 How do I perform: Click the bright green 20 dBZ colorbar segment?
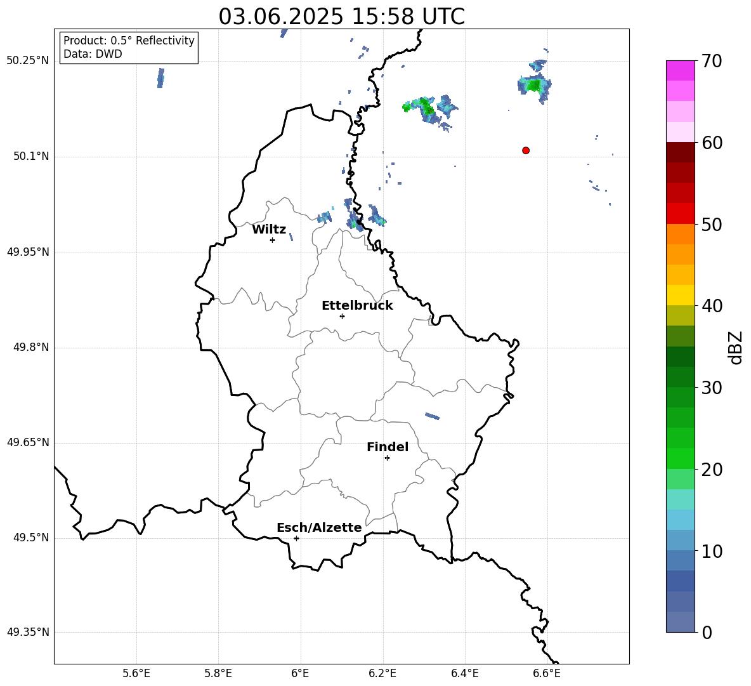click(x=681, y=458)
